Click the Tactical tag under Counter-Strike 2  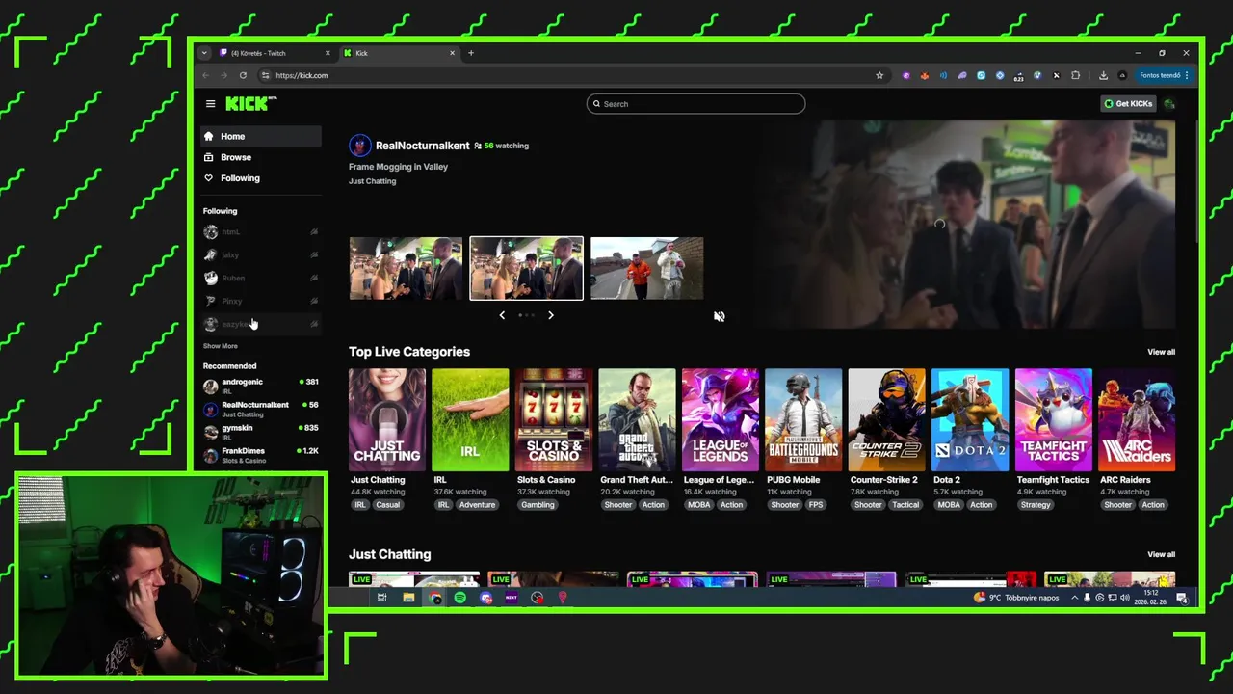[905, 505]
